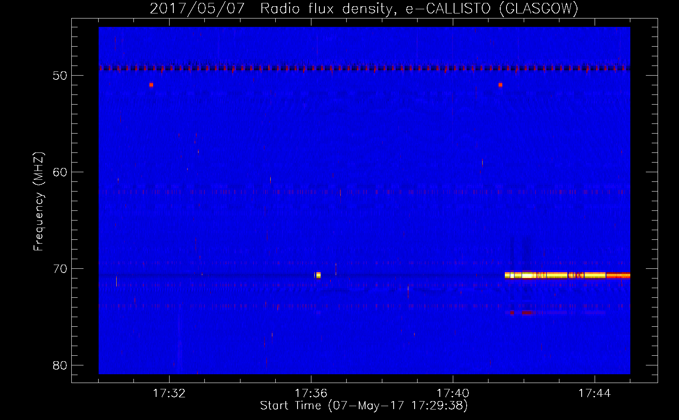Click the small yellow burst near 17:36
This screenshot has height=420, width=679.
point(318,275)
